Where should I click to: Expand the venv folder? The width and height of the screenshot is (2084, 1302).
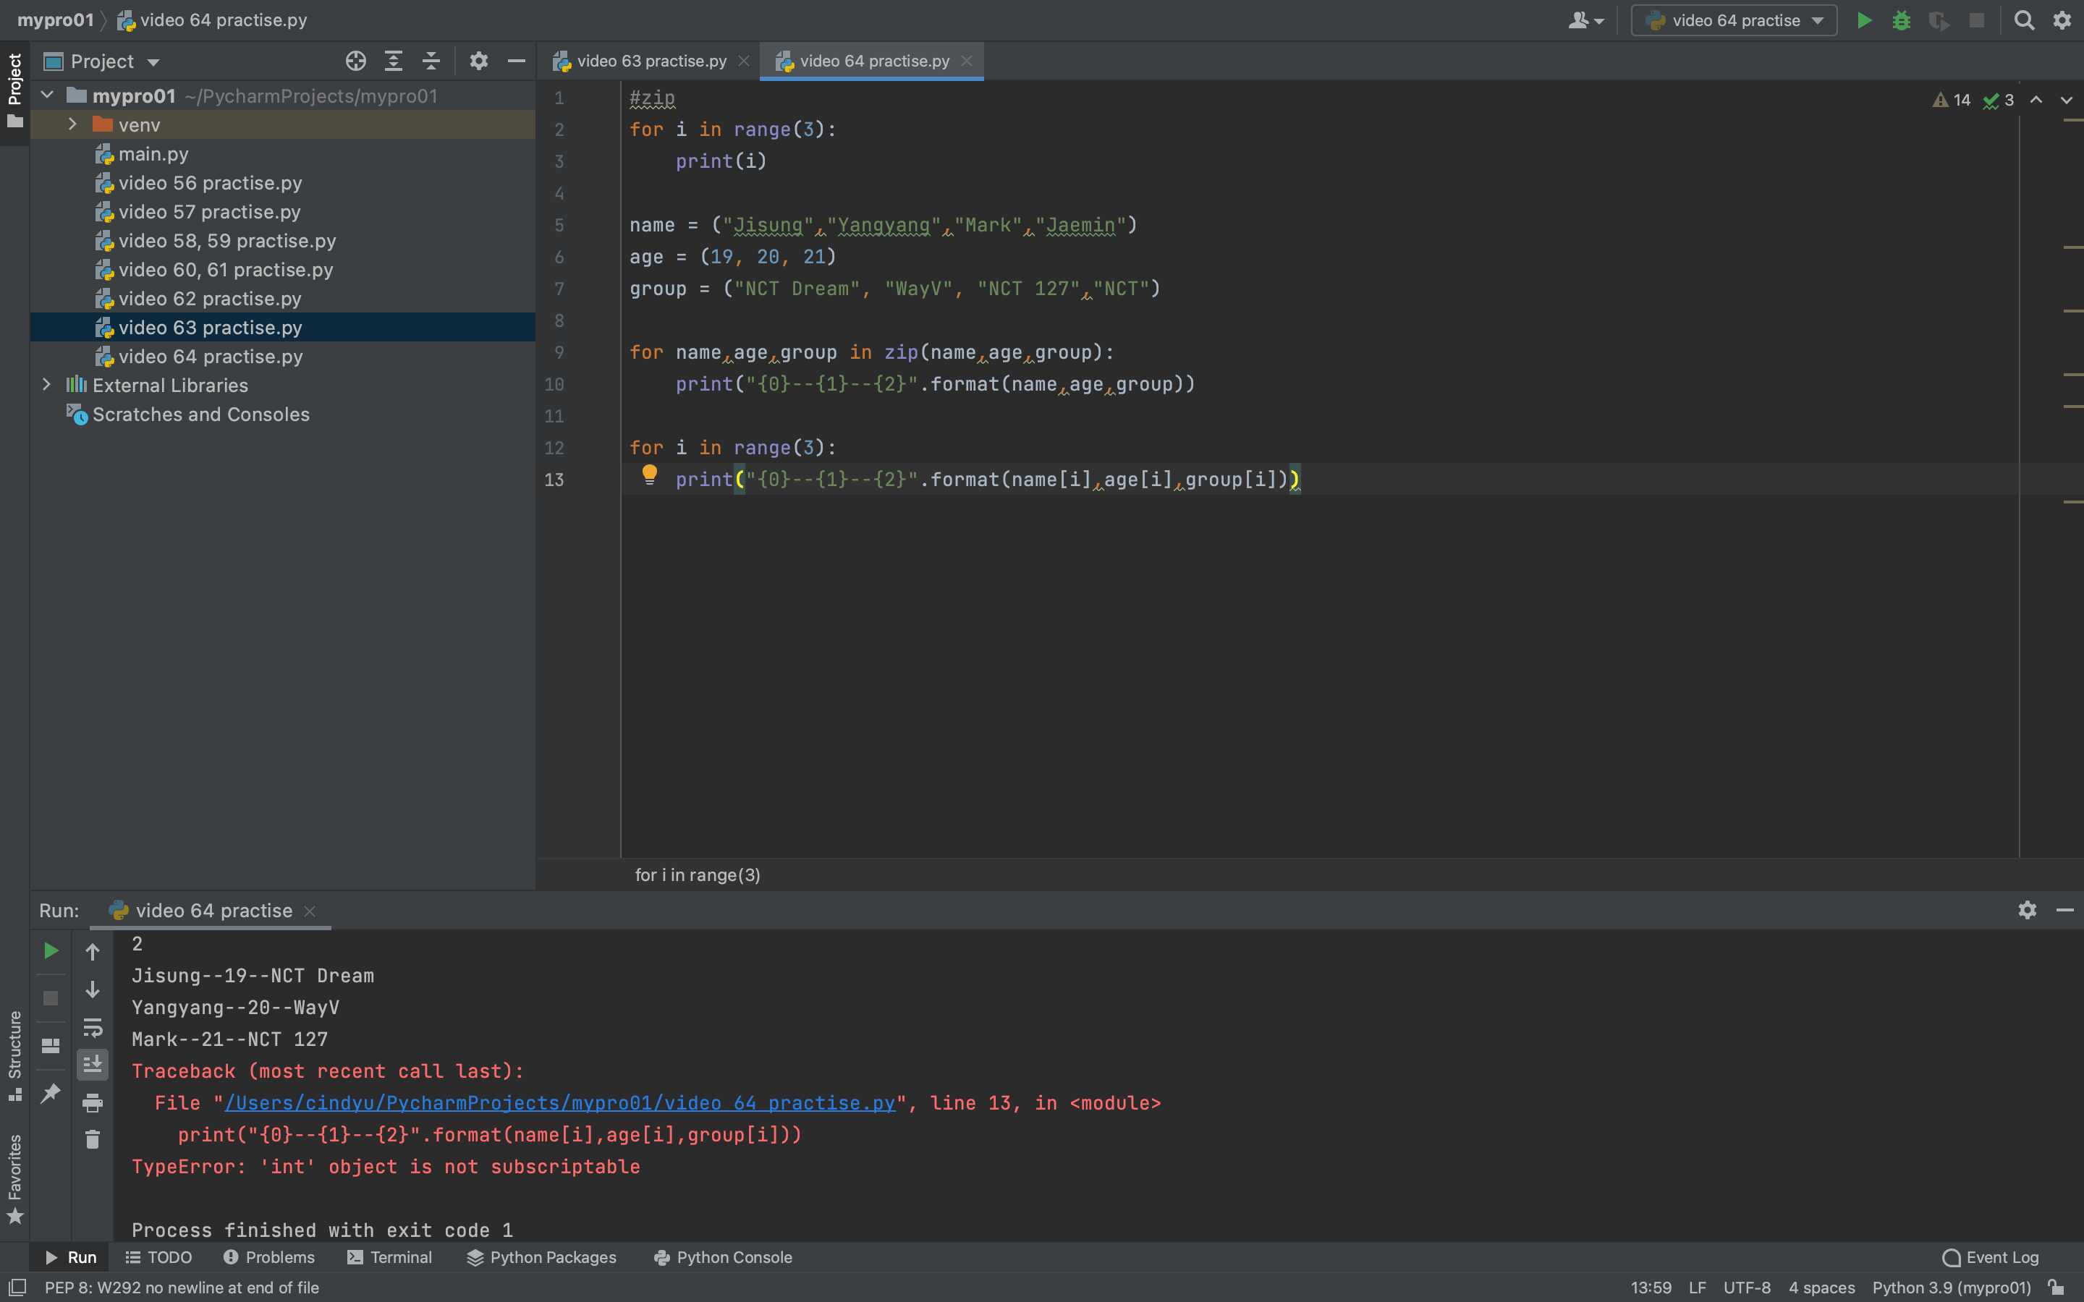pos(72,125)
